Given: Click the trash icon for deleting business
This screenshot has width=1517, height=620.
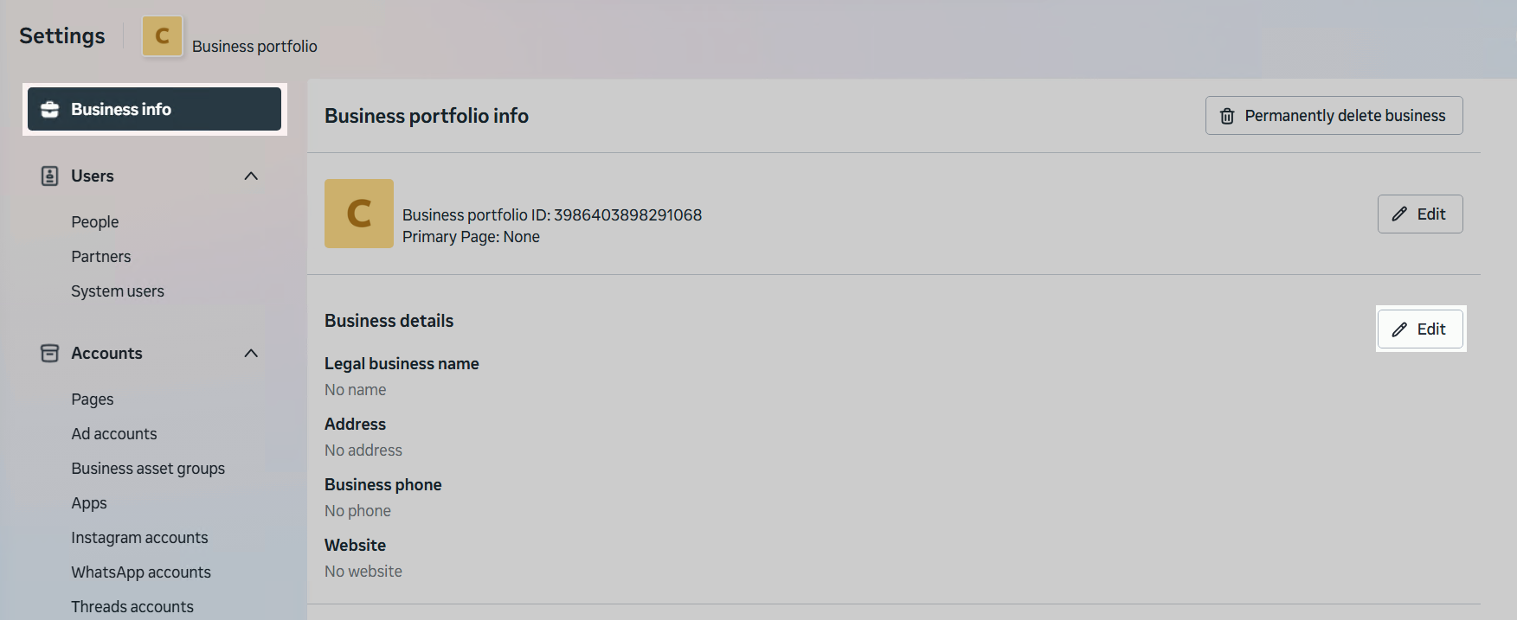Looking at the screenshot, I should 1227,116.
